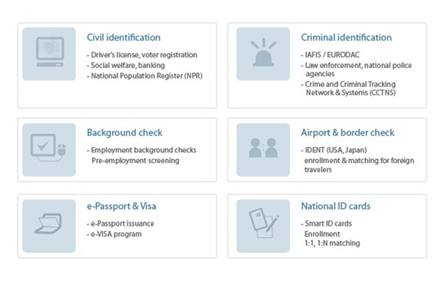Click the Smart ID cards bullet
This screenshot has height=281, width=445.
(x=327, y=224)
